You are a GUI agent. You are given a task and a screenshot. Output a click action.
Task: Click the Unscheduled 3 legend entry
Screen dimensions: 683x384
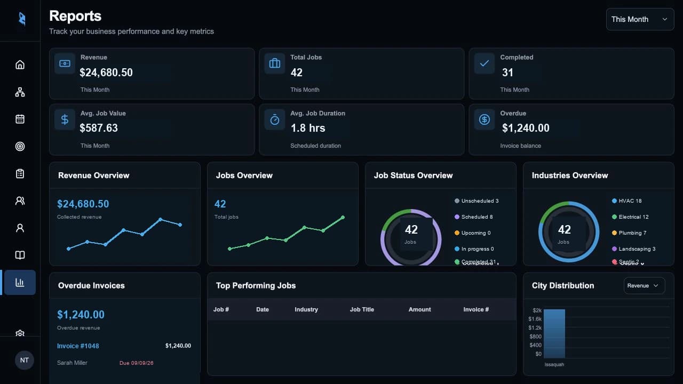click(x=476, y=201)
